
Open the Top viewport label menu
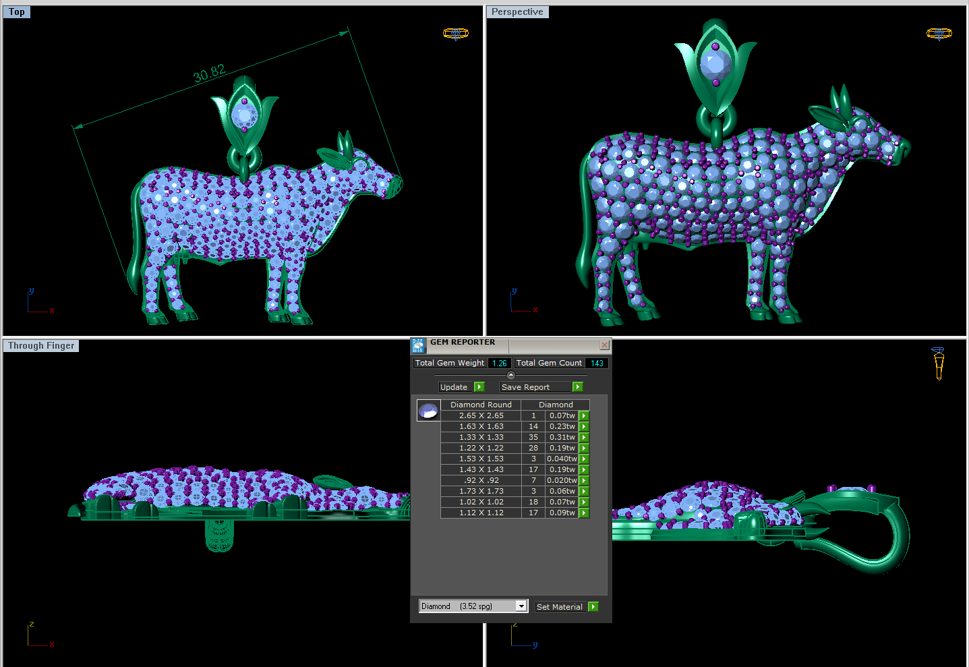[x=17, y=12]
